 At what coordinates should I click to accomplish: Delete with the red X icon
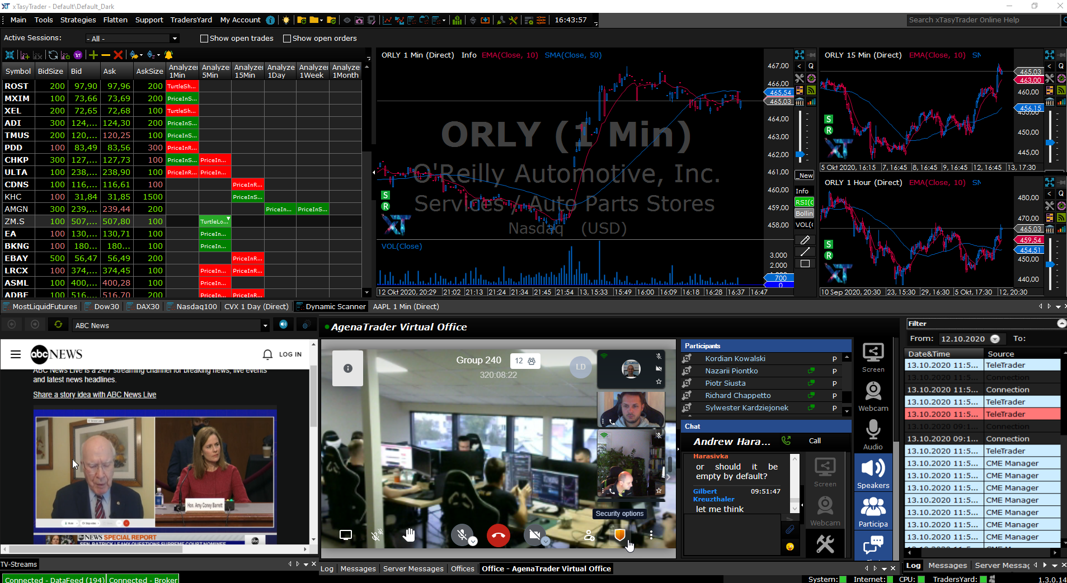(118, 55)
